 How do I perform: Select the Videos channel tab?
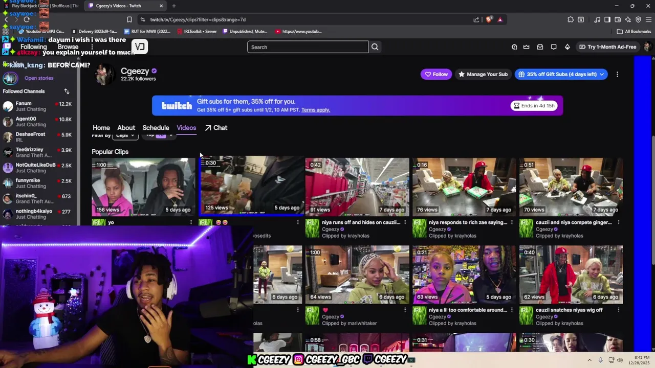(x=186, y=128)
